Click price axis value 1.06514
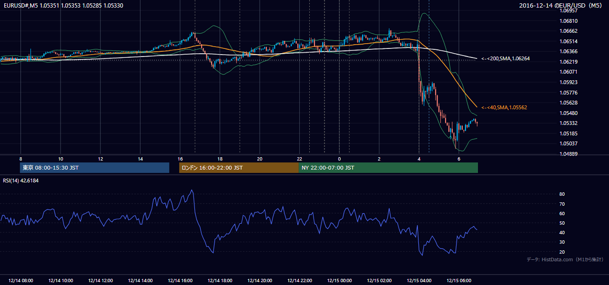This screenshot has width=609, height=285. pyautogui.click(x=569, y=41)
